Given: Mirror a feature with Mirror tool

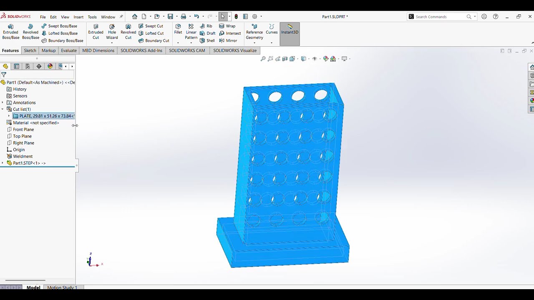Looking at the screenshot, I should [228, 40].
